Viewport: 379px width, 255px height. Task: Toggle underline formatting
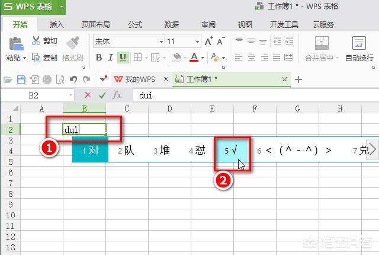tap(123, 58)
